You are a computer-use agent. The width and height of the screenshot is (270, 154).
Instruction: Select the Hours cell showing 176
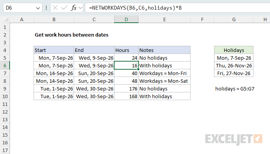[x=126, y=89]
